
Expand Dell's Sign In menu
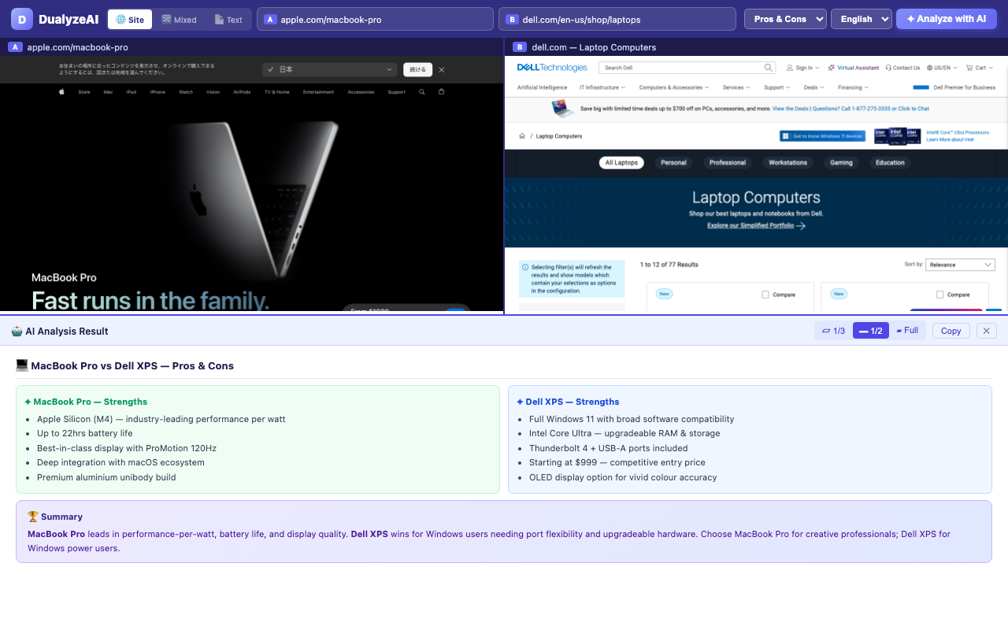coord(803,68)
